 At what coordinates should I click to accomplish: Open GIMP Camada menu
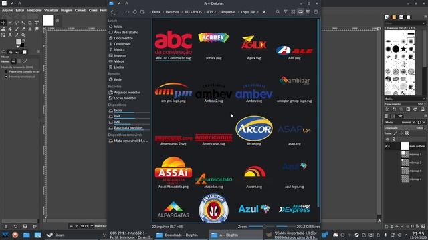tap(80, 11)
